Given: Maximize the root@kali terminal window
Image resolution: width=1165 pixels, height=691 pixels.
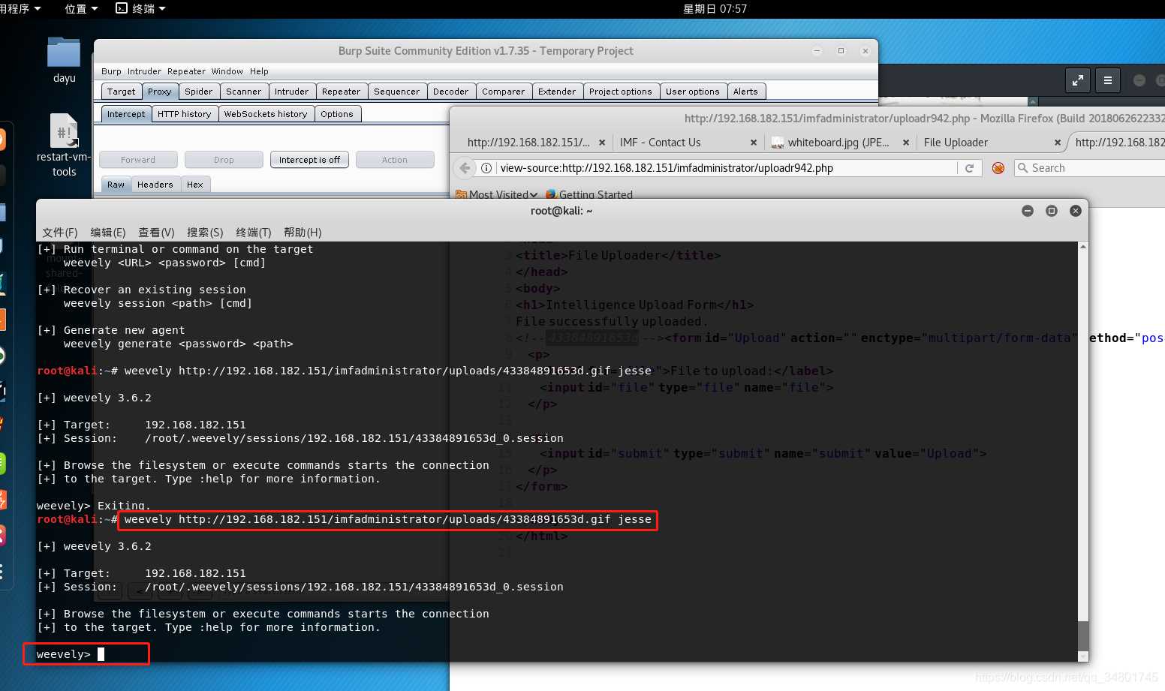Looking at the screenshot, I should coord(1052,211).
